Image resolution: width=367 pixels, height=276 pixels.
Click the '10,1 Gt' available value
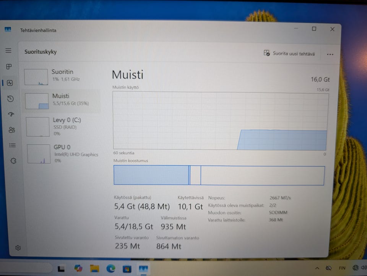tap(190, 207)
